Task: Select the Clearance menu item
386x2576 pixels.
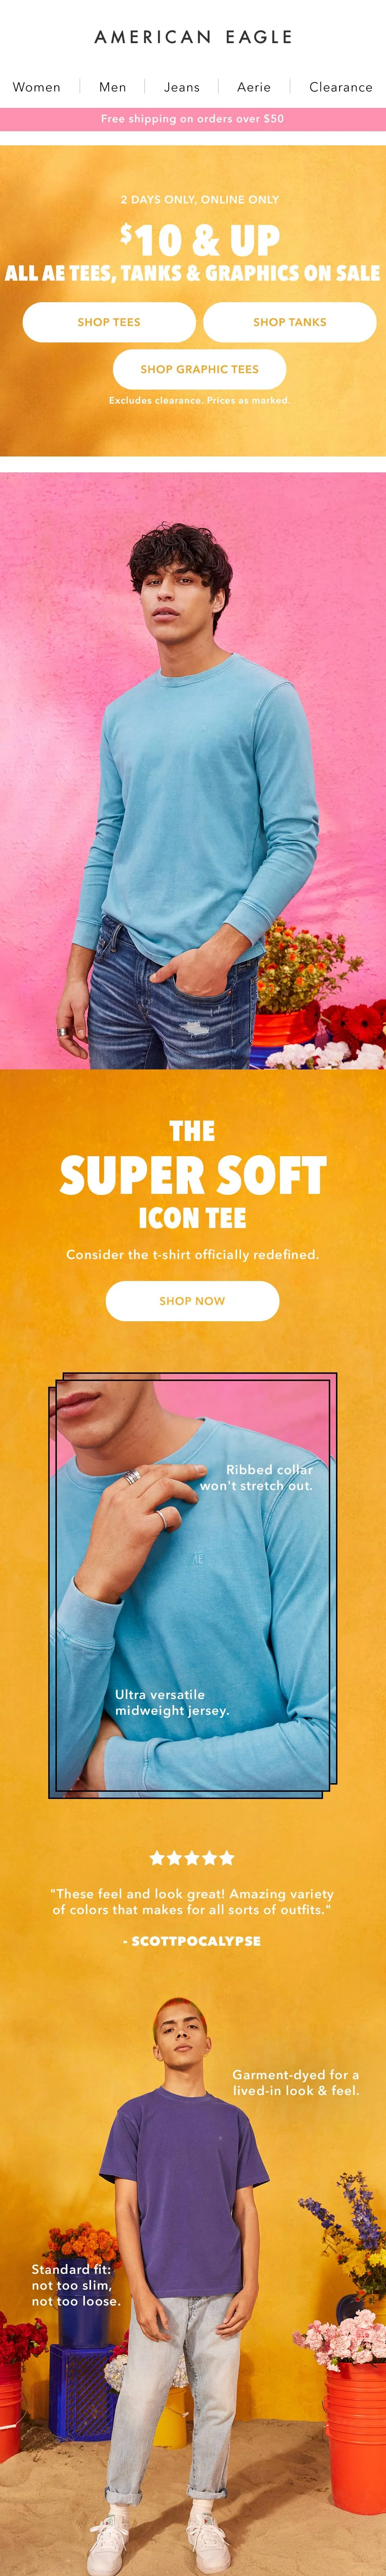Action: pos(340,87)
